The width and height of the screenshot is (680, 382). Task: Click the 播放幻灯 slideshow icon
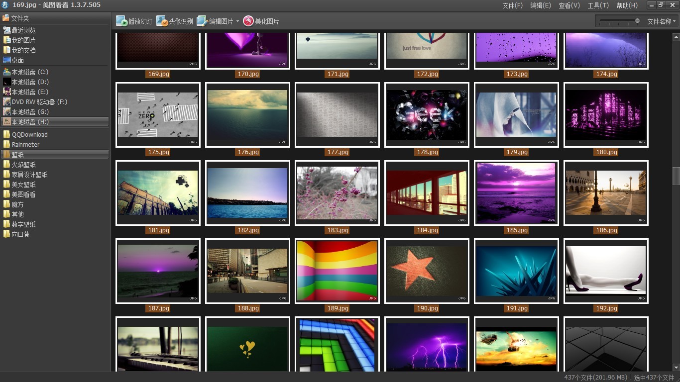click(121, 21)
